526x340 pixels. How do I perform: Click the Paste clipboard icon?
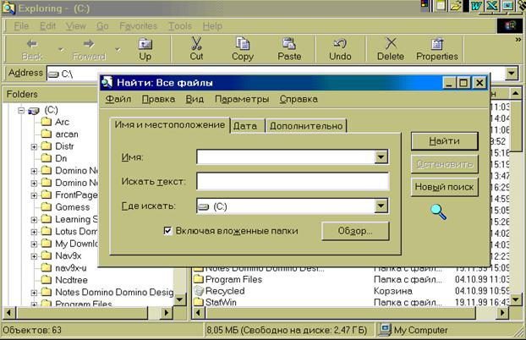(289, 44)
